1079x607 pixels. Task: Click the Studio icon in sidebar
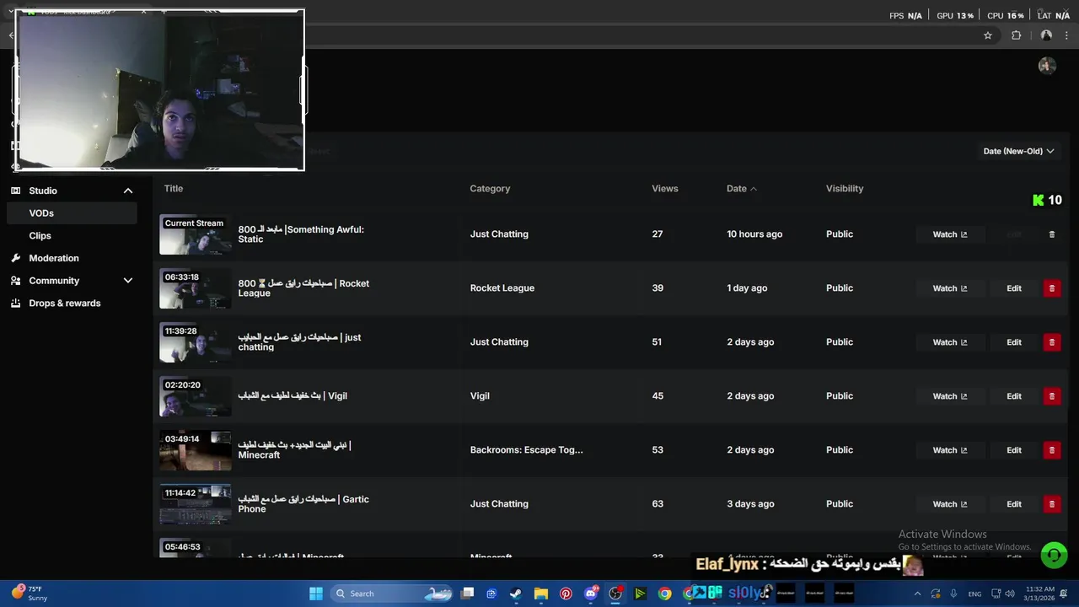coord(15,191)
